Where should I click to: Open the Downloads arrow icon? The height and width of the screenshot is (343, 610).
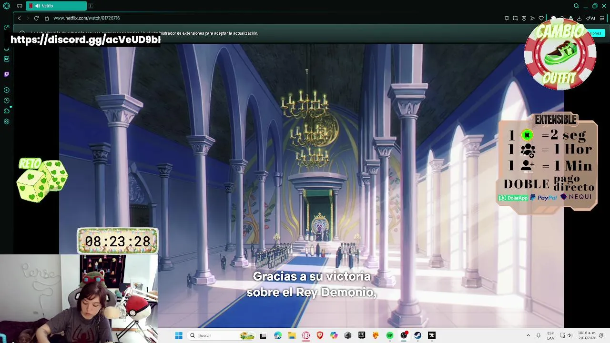coord(579,18)
